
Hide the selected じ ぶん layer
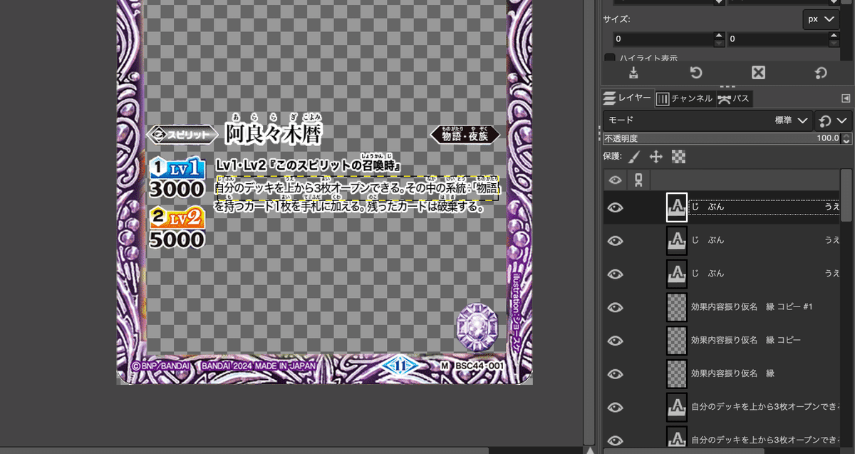615,207
